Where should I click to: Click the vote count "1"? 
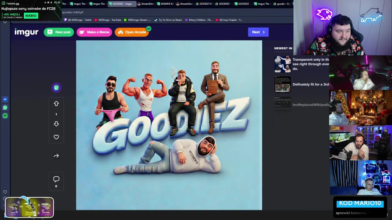coord(56,114)
